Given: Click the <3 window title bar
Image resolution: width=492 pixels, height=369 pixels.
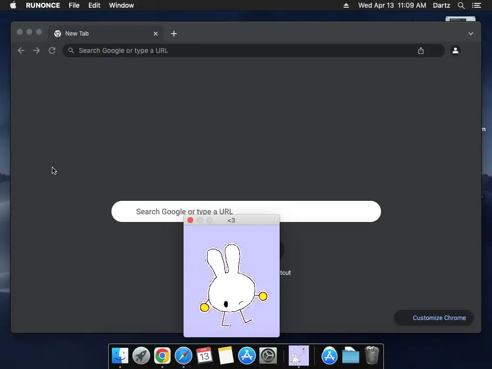Looking at the screenshot, I should click(x=232, y=220).
